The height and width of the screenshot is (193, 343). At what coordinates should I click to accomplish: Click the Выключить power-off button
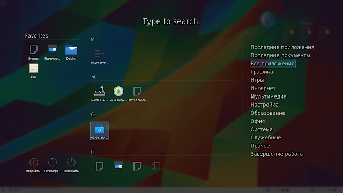coord(71,165)
